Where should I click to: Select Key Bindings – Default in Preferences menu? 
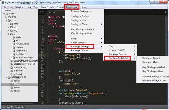(x=84, y=29)
